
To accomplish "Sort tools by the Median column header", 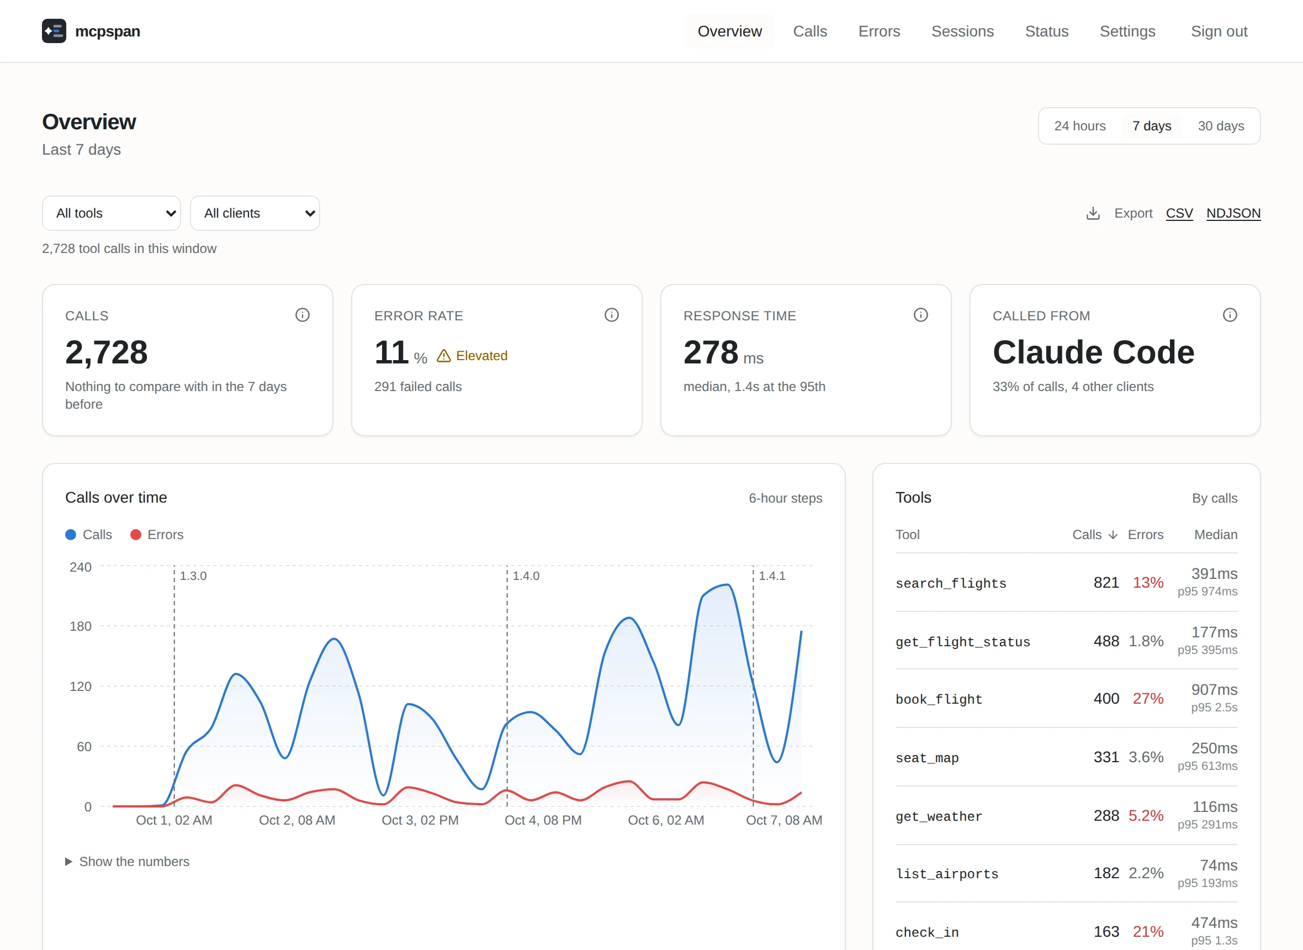I will 1216,535.
